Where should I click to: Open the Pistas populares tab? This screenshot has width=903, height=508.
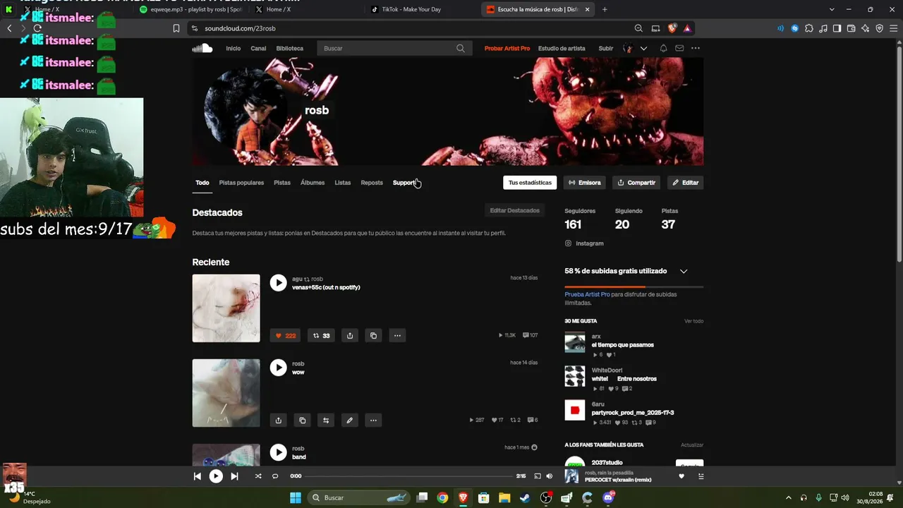tap(241, 183)
